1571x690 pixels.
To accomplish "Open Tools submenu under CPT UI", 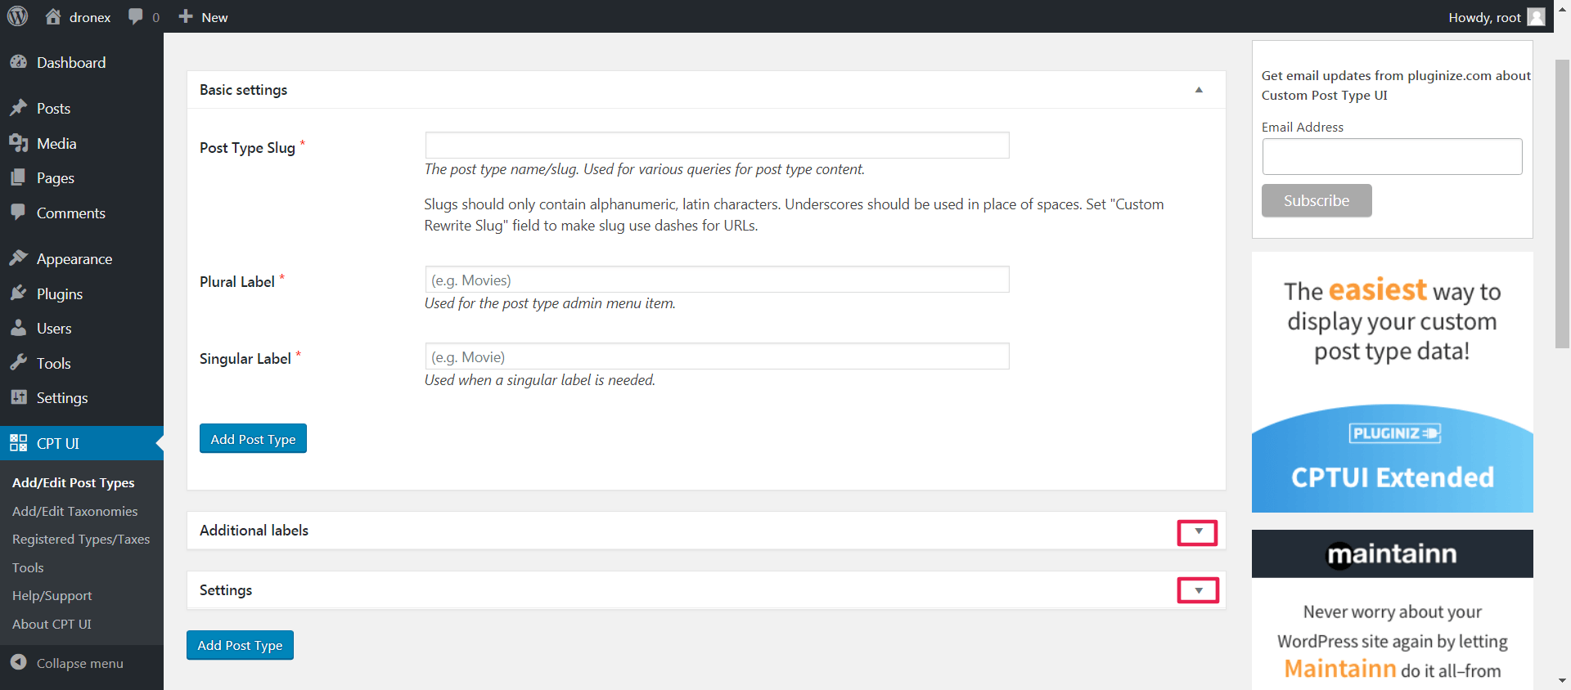I will [x=28, y=567].
